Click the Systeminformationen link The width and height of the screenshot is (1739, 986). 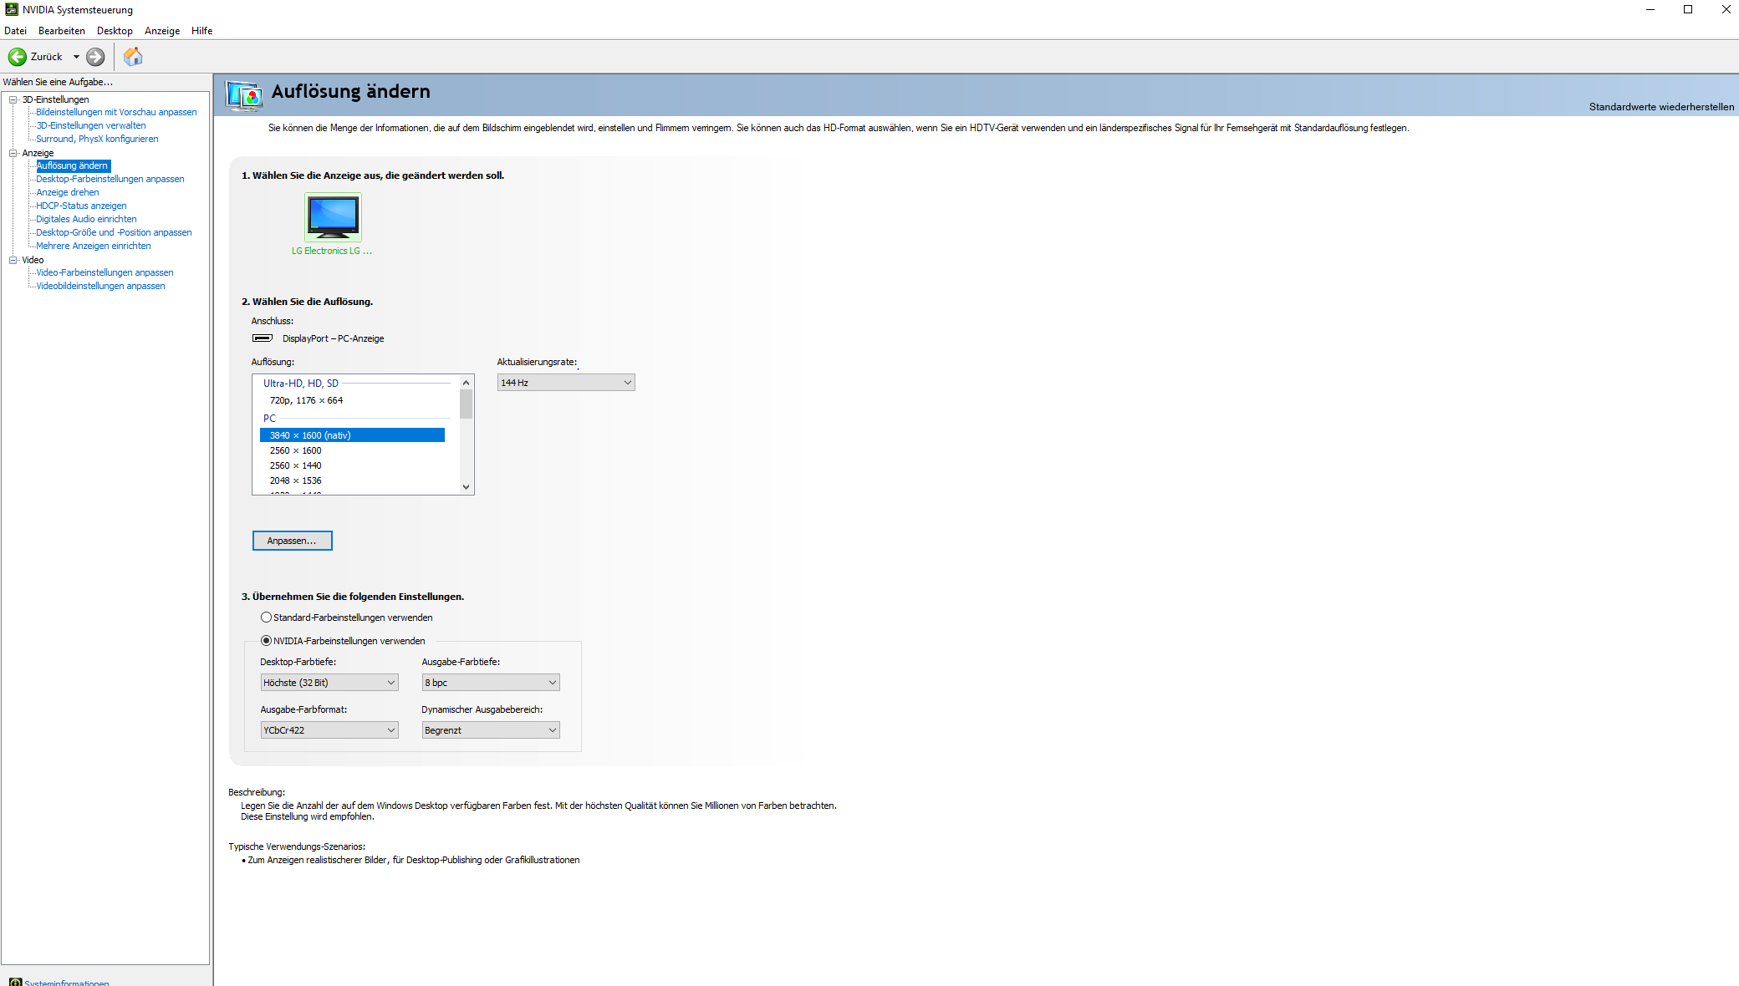tap(67, 983)
